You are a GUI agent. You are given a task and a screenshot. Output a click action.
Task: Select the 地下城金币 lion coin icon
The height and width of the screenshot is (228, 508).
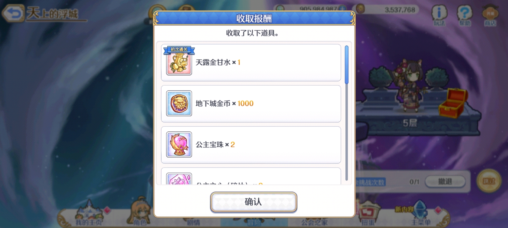pyautogui.click(x=179, y=103)
